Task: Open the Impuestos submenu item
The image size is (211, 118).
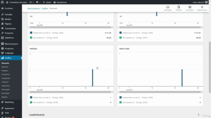Action: click(6, 86)
